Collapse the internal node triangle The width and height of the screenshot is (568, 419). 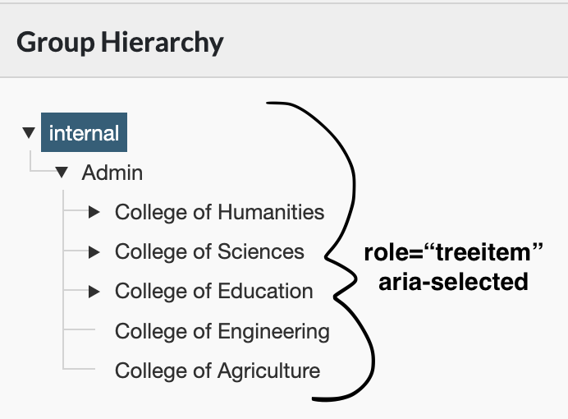[29, 132]
